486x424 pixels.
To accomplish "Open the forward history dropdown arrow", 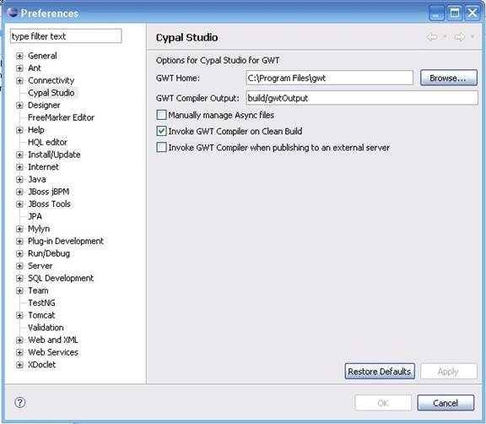I will tap(472, 36).
